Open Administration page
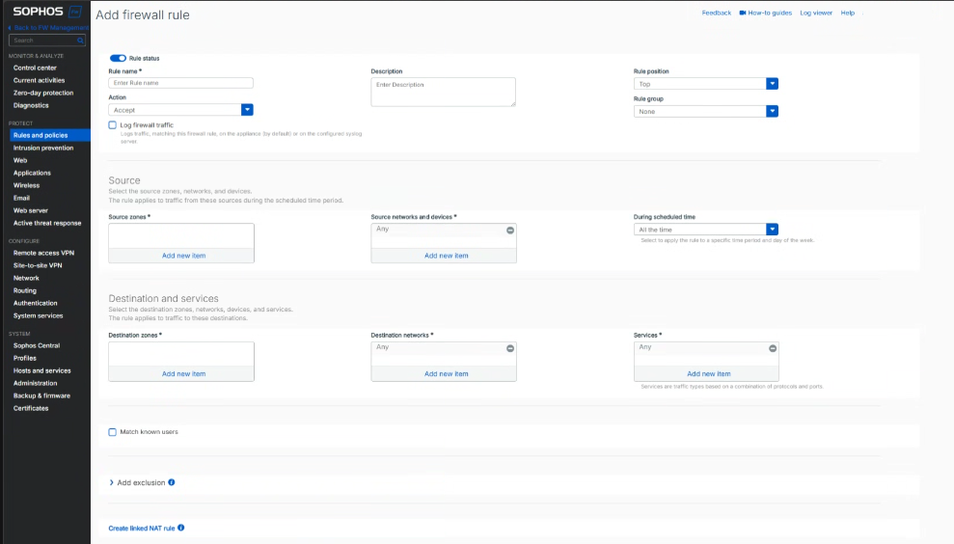This screenshot has height=544, width=954. (36, 383)
